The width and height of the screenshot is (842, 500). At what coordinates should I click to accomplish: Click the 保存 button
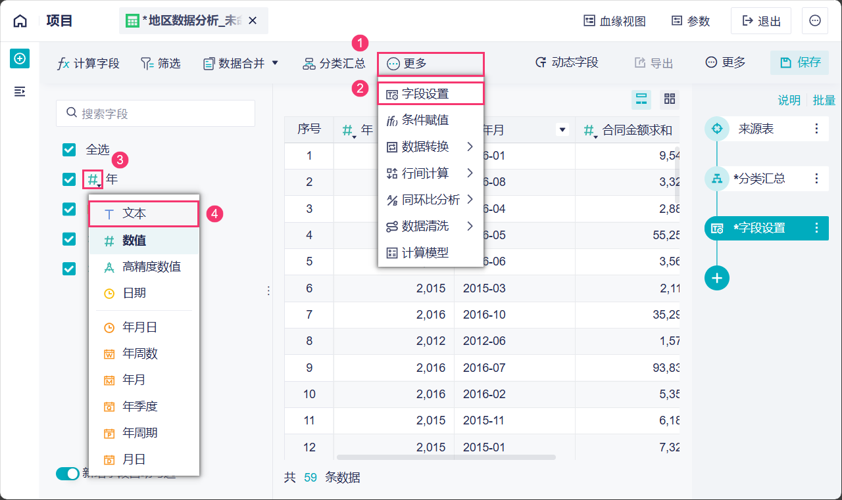(x=800, y=62)
